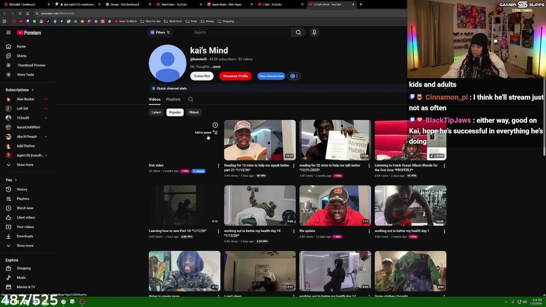Expand channel description with '...more'
This screenshot has height=307, width=546.
[x=215, y=67]
